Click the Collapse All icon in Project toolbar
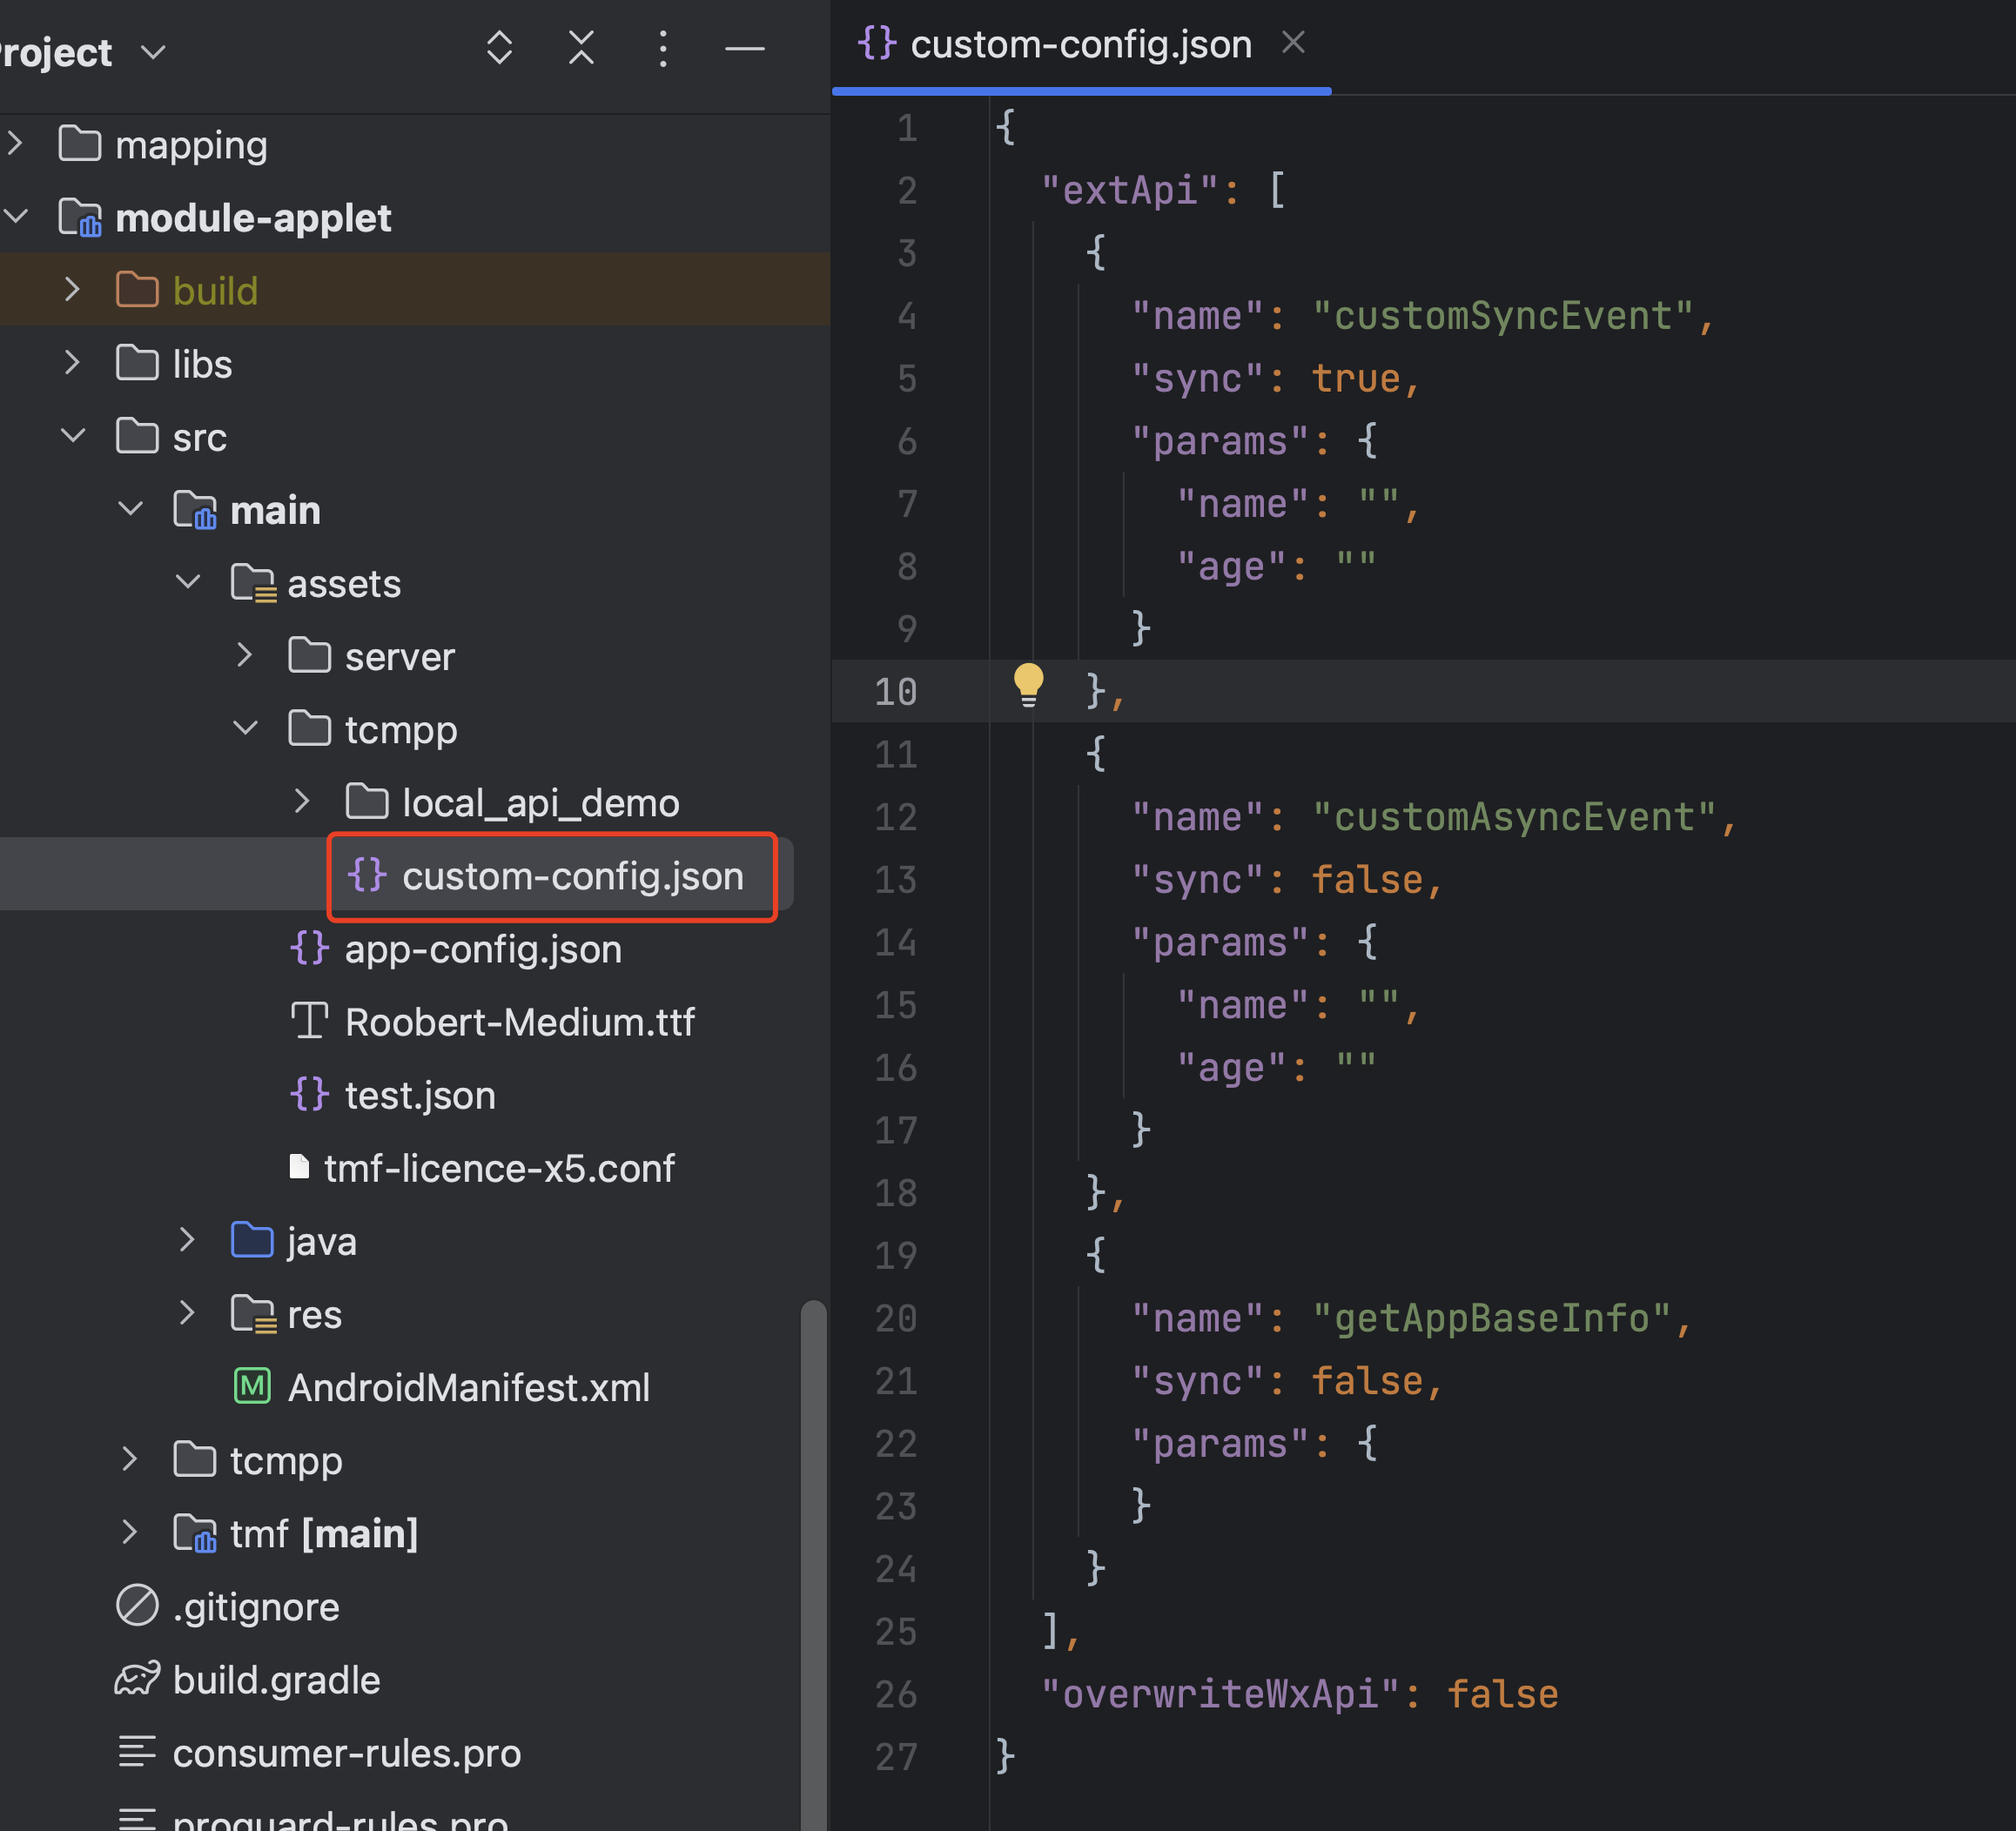The height and width of the screenshot is (1831, 2016). pyautogui.click(x=581, y=48)
